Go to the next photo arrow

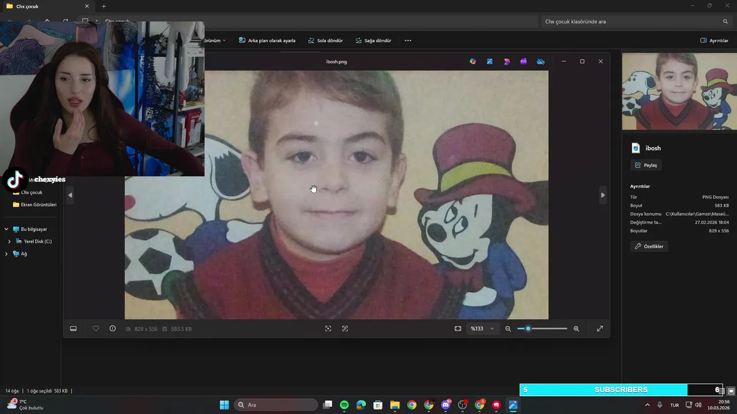pyautogui.click(x=603, y=195)
